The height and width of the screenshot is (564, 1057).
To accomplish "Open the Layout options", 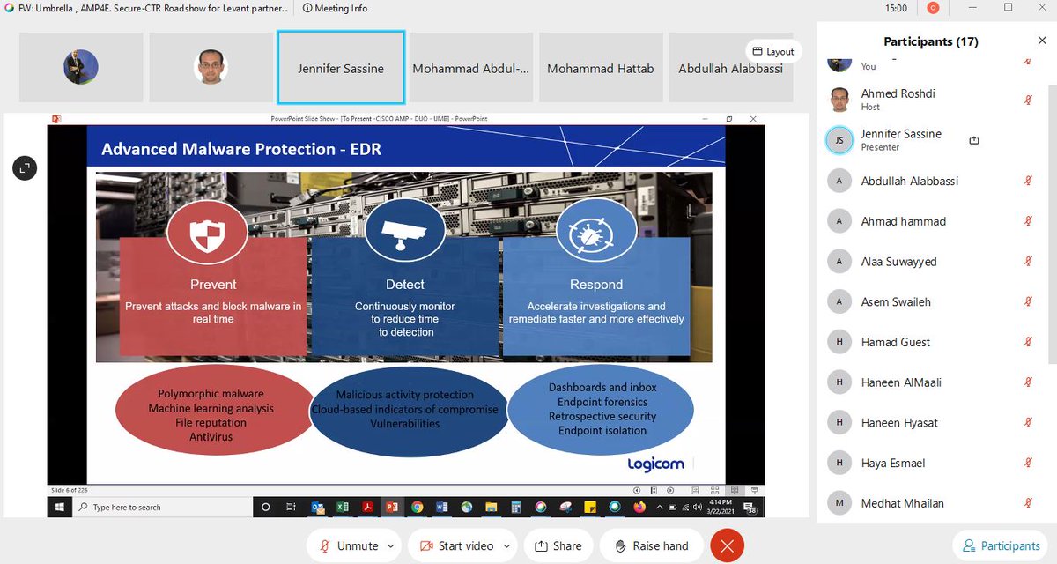I will 772,51.
